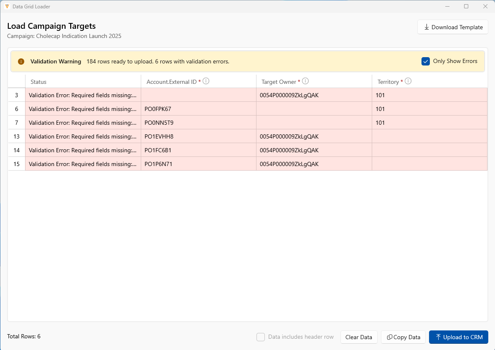Close the Data Grid Loader window

coord(485,7)
